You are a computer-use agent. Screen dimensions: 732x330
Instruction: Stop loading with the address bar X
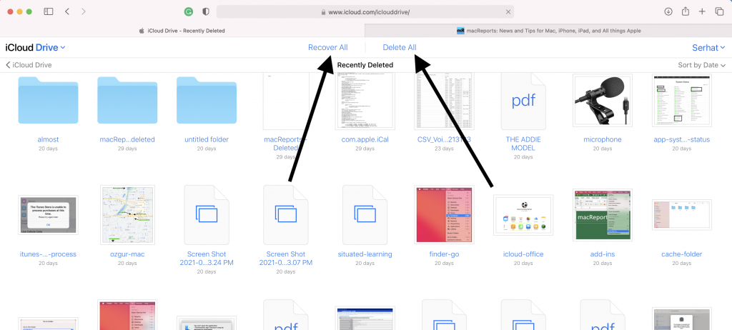coord(508,12)
